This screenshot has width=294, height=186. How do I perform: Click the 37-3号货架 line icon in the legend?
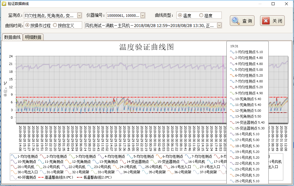[x=196, y=172]
